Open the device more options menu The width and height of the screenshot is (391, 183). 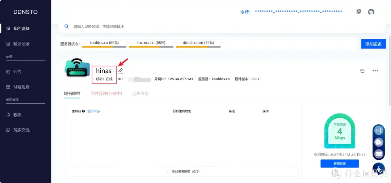[375, 71]
